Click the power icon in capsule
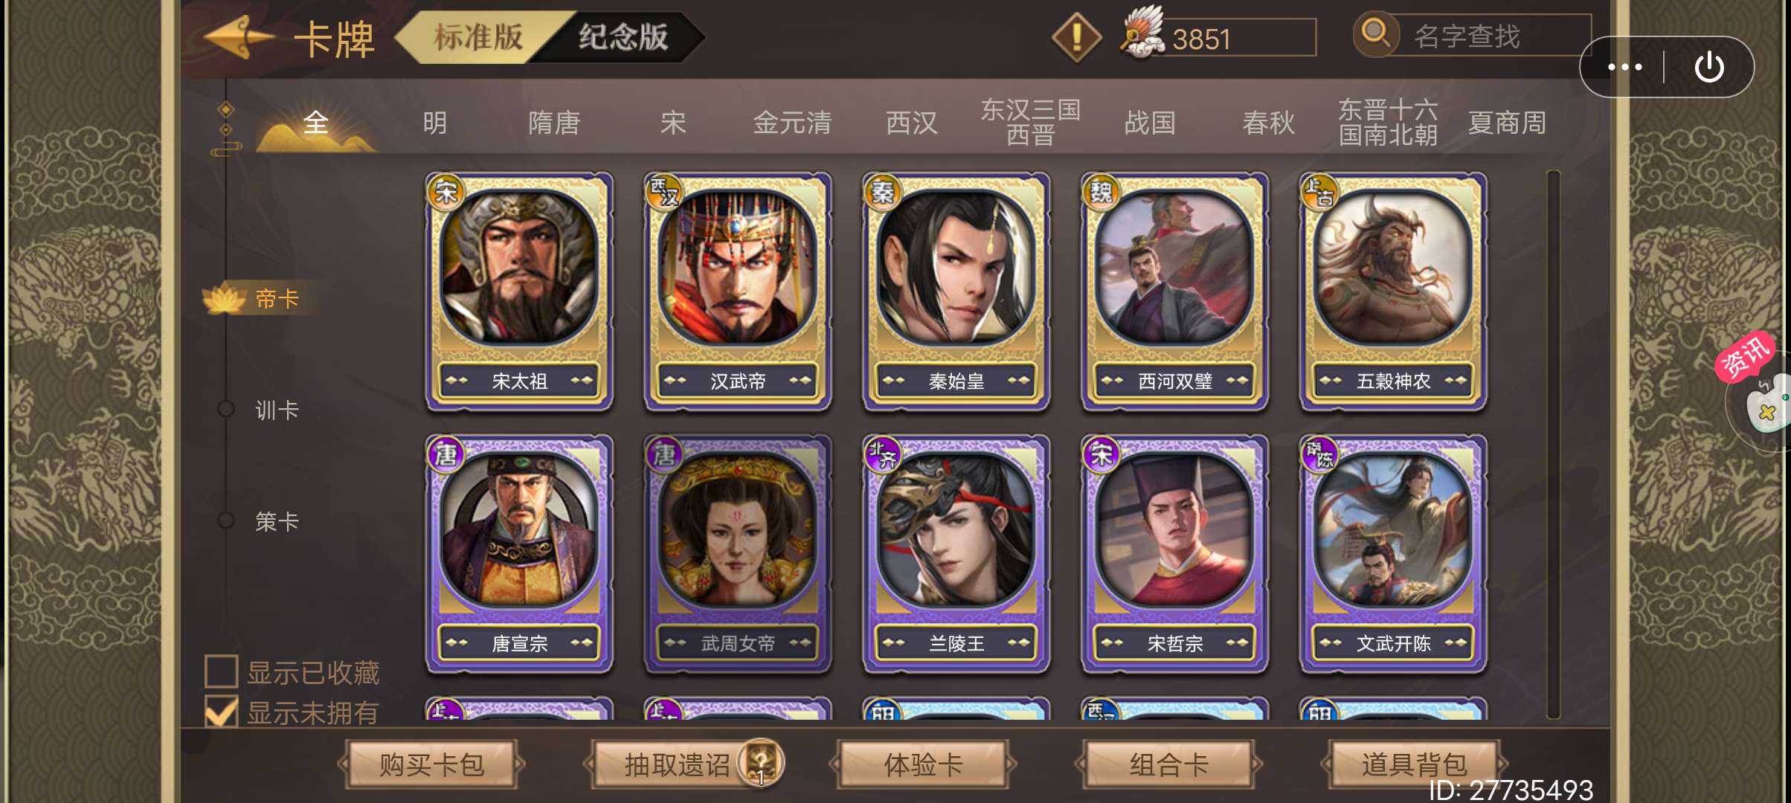This screenshot has width=1791, height=803. point(1708,67)
